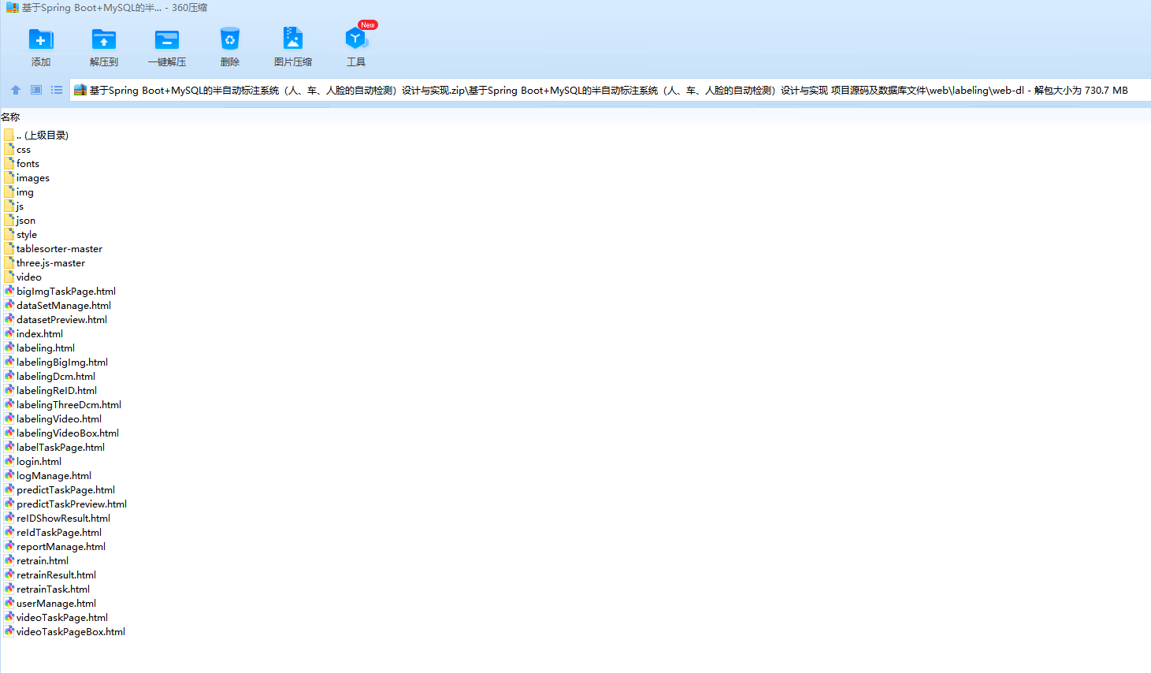Select the tablesorter-master folder
The image size is (1151, 673).
(x=53, y=248)
